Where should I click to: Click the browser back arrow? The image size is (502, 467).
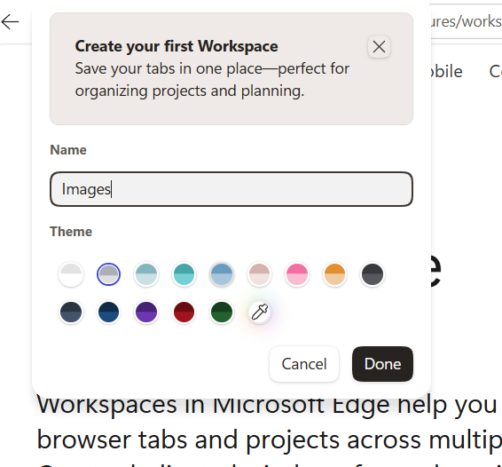click(11, 22)
